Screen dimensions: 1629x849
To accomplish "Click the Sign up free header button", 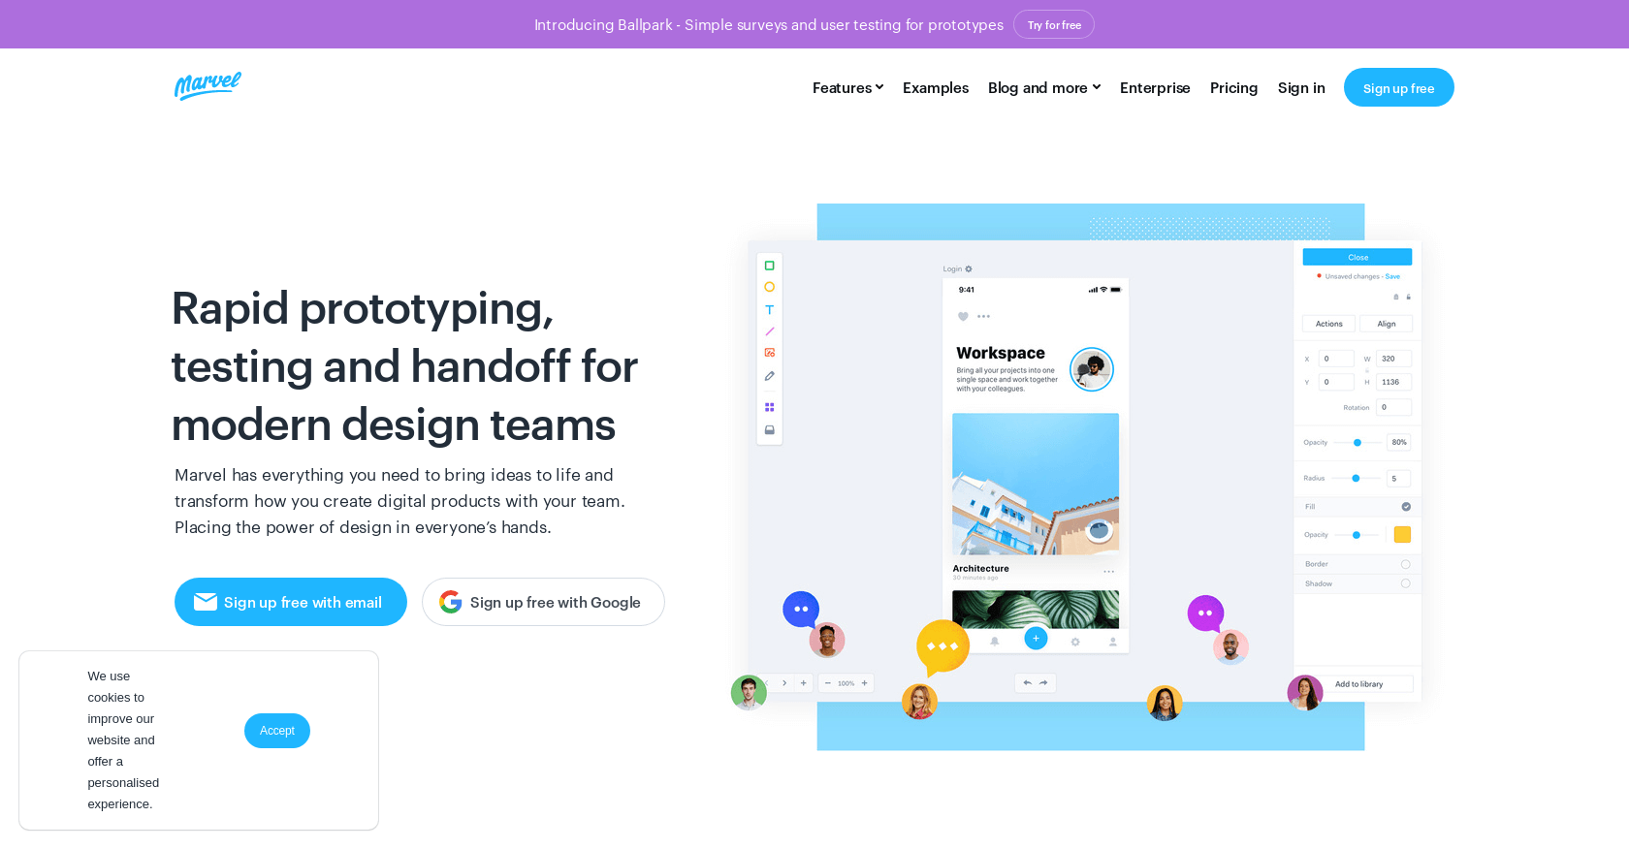I will pos(1399,87).
